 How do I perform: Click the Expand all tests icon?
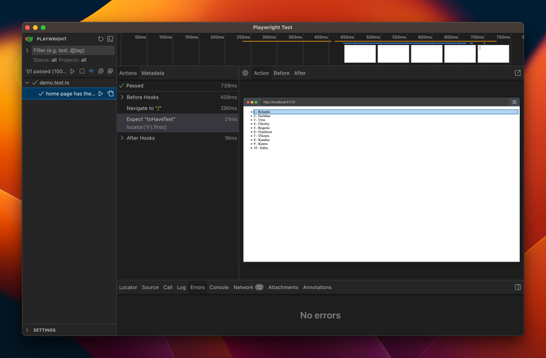tap(110, 71)
